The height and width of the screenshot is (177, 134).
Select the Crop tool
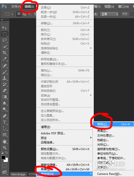click(5, 53)
